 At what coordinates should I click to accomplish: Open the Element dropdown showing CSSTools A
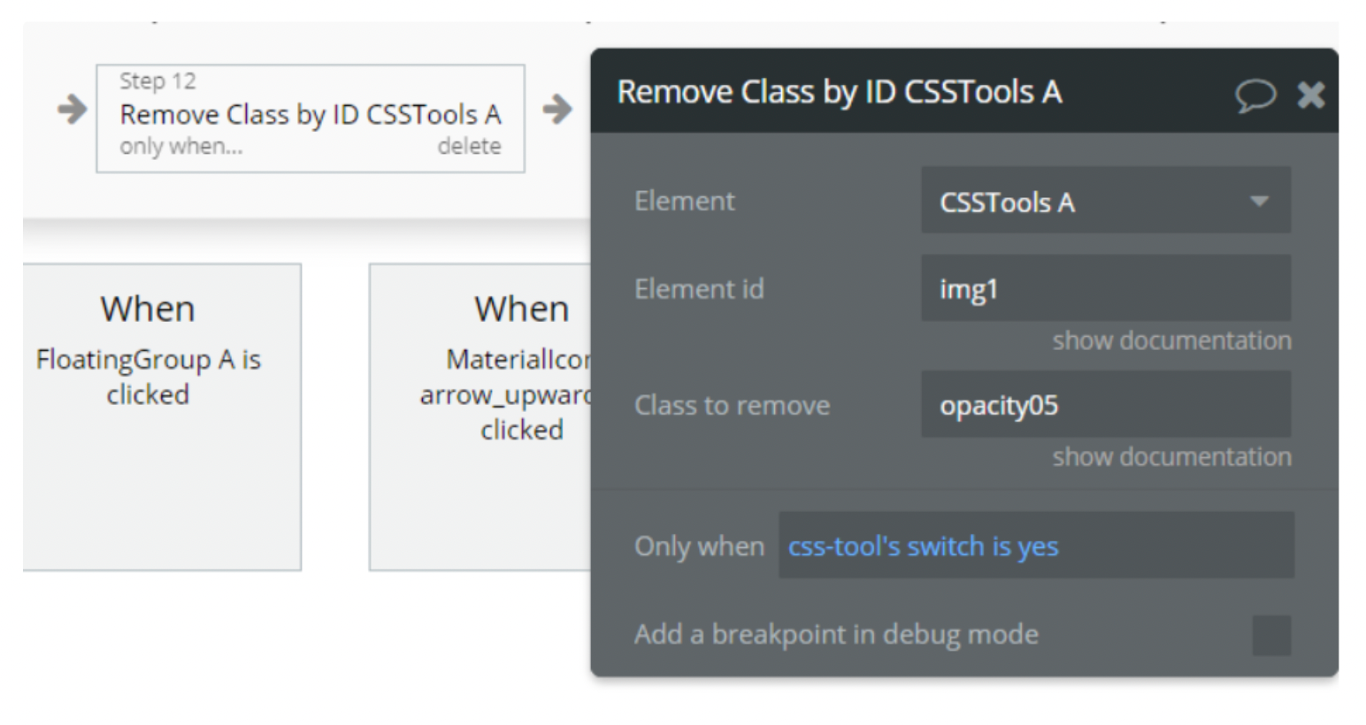point(1104,201)
